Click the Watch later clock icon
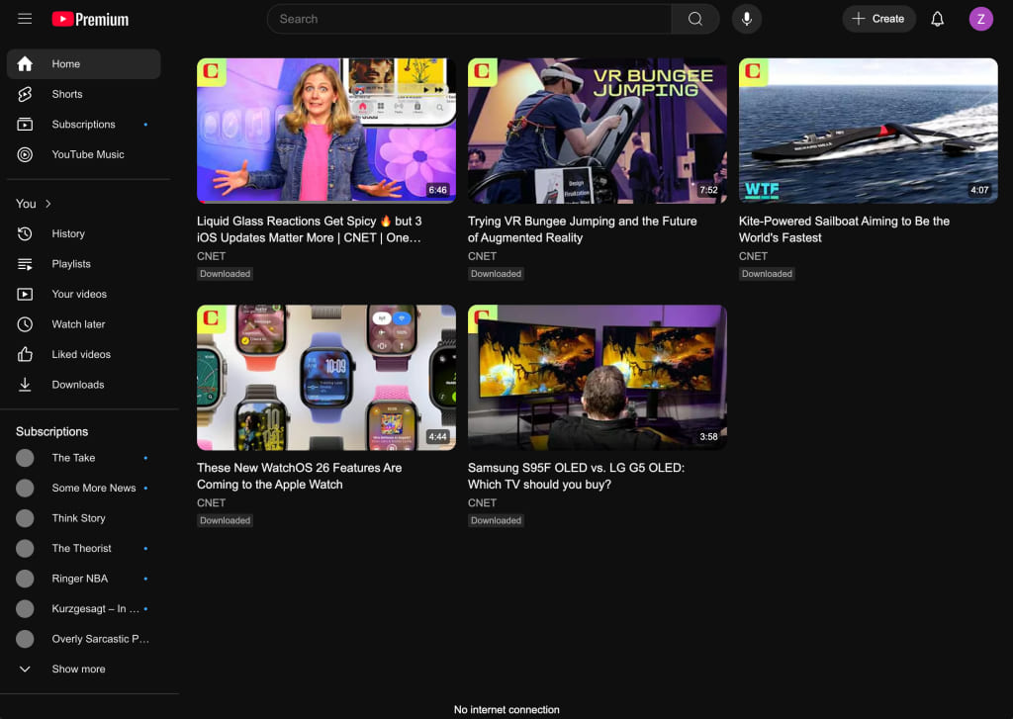This screenshot has width=1013, height=719. [25, 324]
